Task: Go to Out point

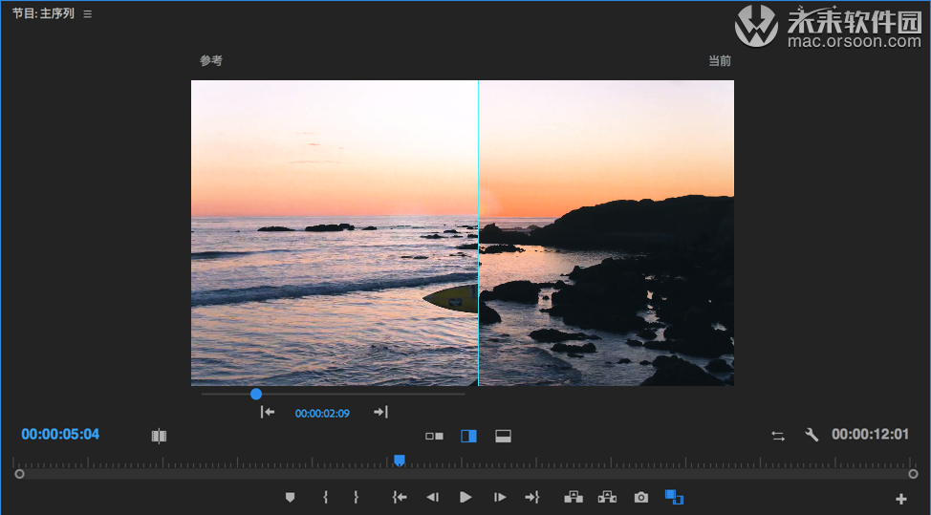Action: [532, 497]
